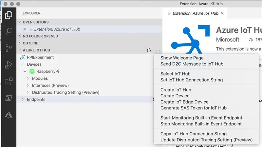Expand the No Folder Opened section
The width and height of the screenshot is (262, 147).
point(20,36)
